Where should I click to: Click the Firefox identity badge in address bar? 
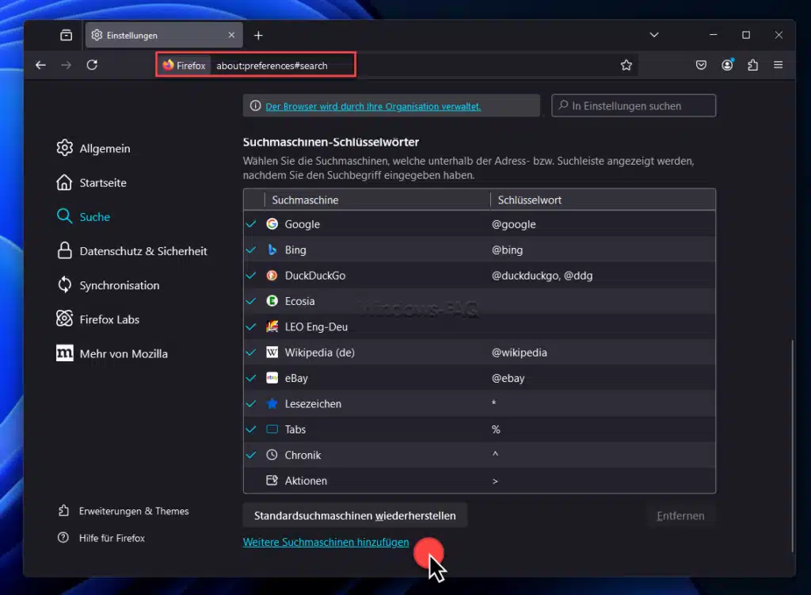[184, 66]
